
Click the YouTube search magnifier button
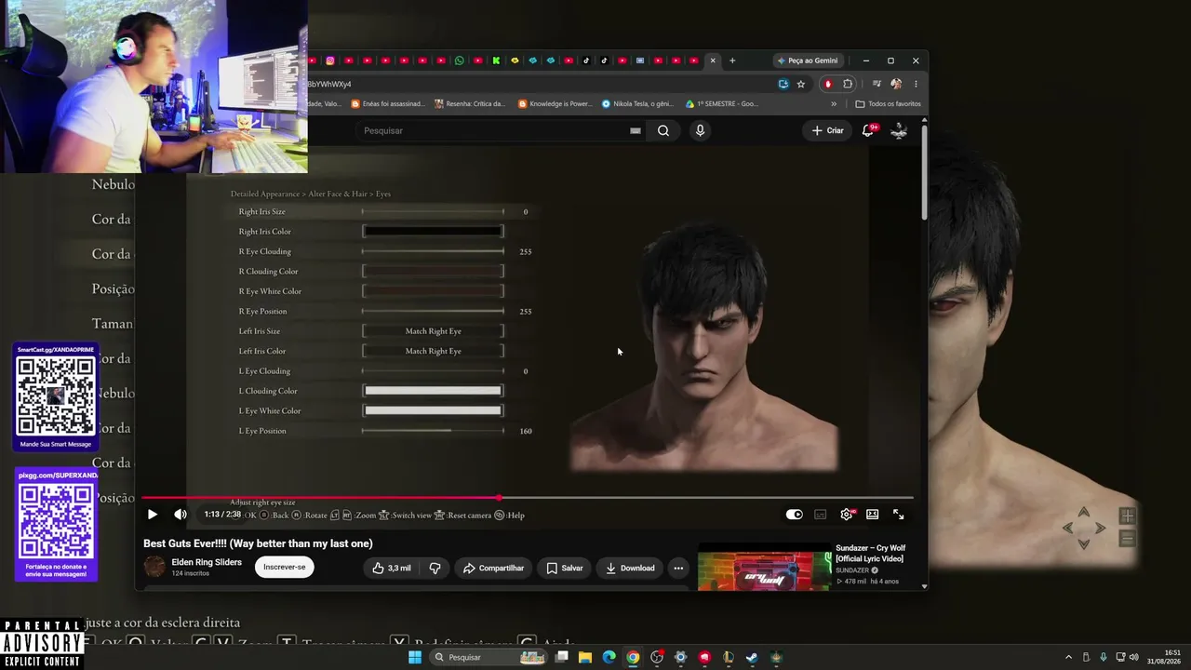(x=663, y=130)
